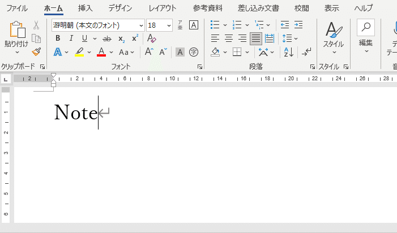This screenshot has height=233, width=397.
Task: Apply yellow highlight color
Action: (x=79, y=52)
